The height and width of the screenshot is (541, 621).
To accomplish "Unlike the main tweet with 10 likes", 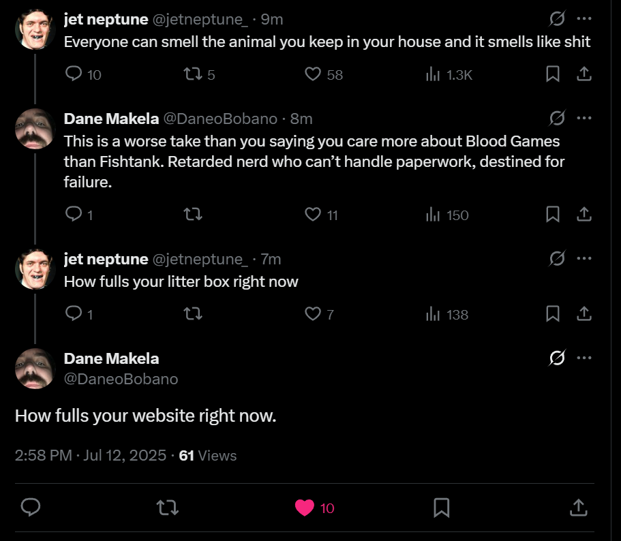I will pos(305,508).
